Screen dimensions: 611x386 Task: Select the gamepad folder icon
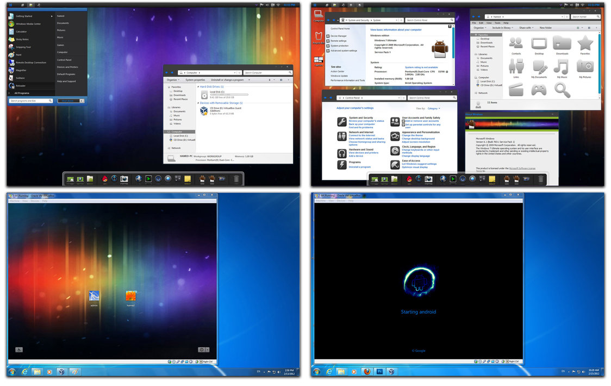coord(539,90)
